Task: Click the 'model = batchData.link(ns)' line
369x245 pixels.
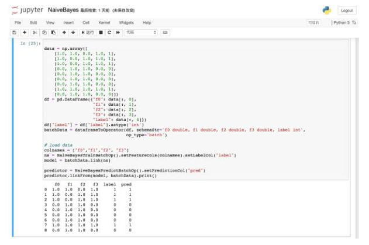Action: coord(77,160)
